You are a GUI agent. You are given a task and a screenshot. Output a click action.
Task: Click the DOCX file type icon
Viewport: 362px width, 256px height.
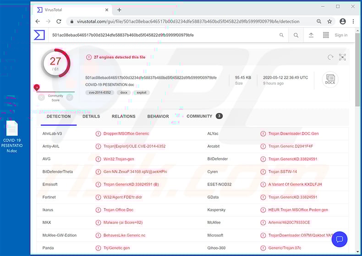(x=330, y=80)
